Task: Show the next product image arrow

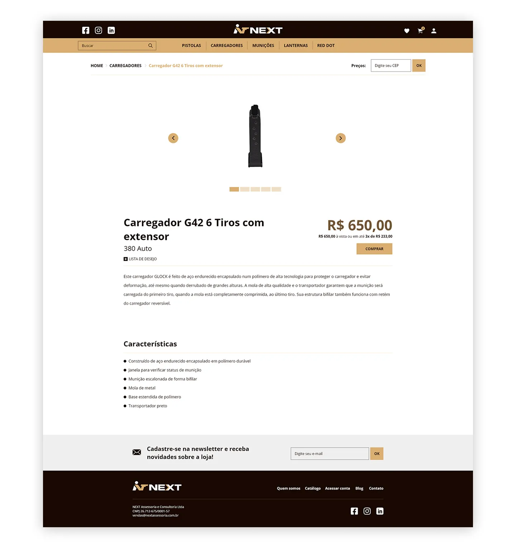Action: pos(340,138)
